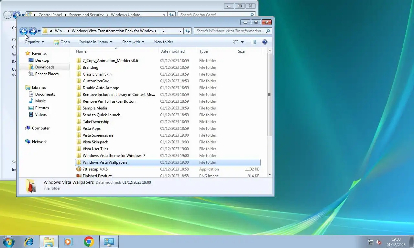Select Remove Pin To Taskbar Button folder icon

[x=79, y=101]
